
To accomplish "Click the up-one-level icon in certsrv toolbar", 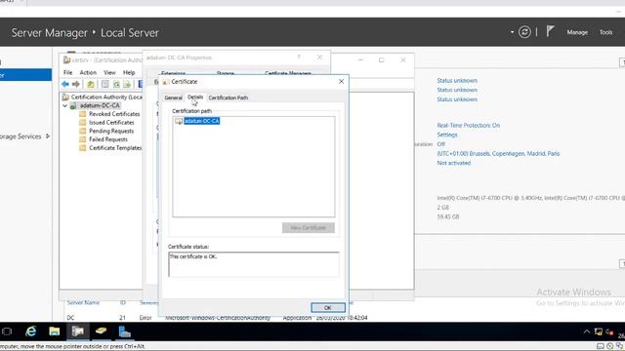I will coord(91,84).
